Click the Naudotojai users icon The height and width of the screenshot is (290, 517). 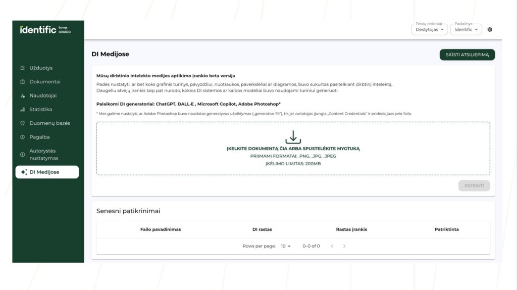pyautogui.click(x=22, y=95)
